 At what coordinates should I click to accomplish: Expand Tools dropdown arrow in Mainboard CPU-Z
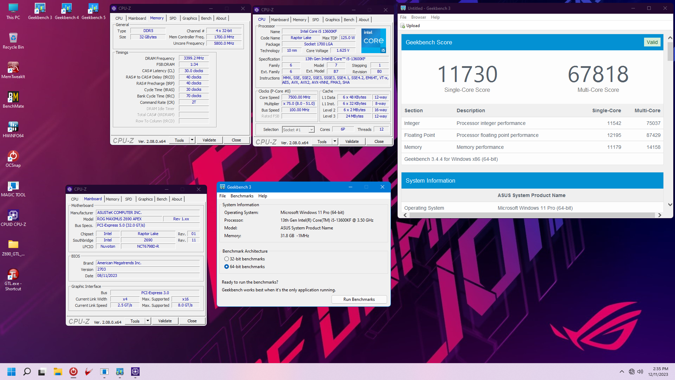click(x=148, y=321)
